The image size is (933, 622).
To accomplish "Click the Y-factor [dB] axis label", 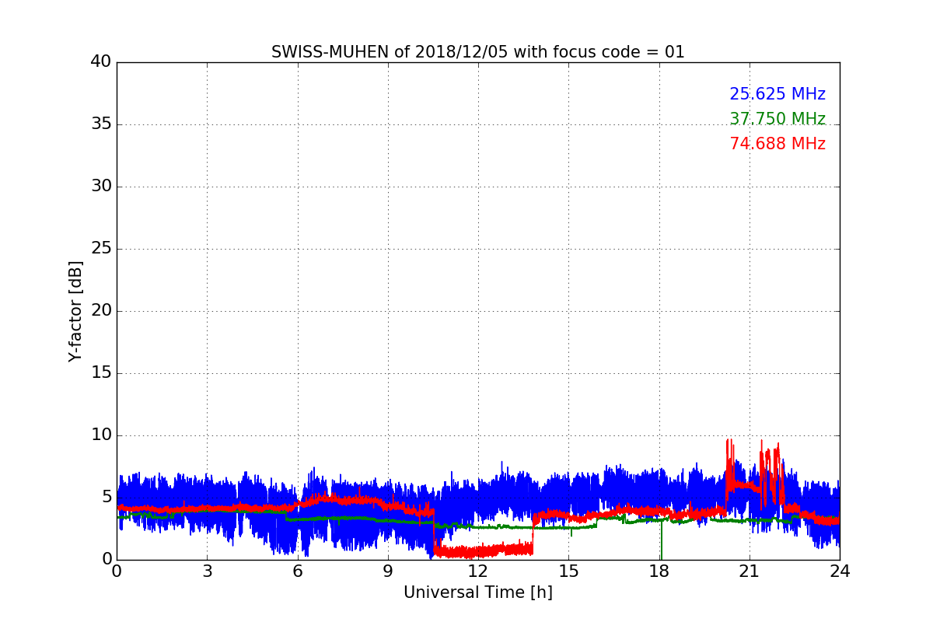I will point(75,311).
